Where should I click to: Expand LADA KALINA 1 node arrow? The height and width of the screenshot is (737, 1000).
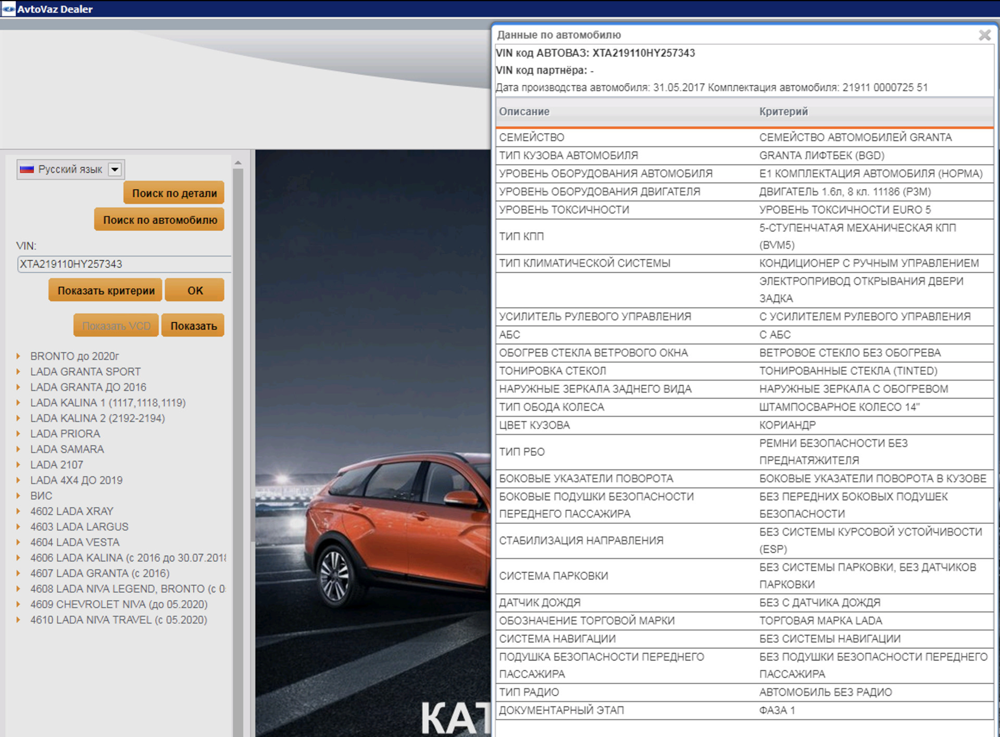(18, 403)
